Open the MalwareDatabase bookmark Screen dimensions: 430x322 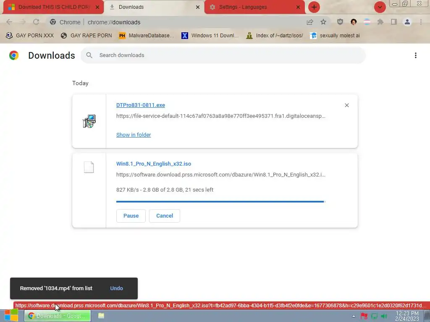coord(147,36)
